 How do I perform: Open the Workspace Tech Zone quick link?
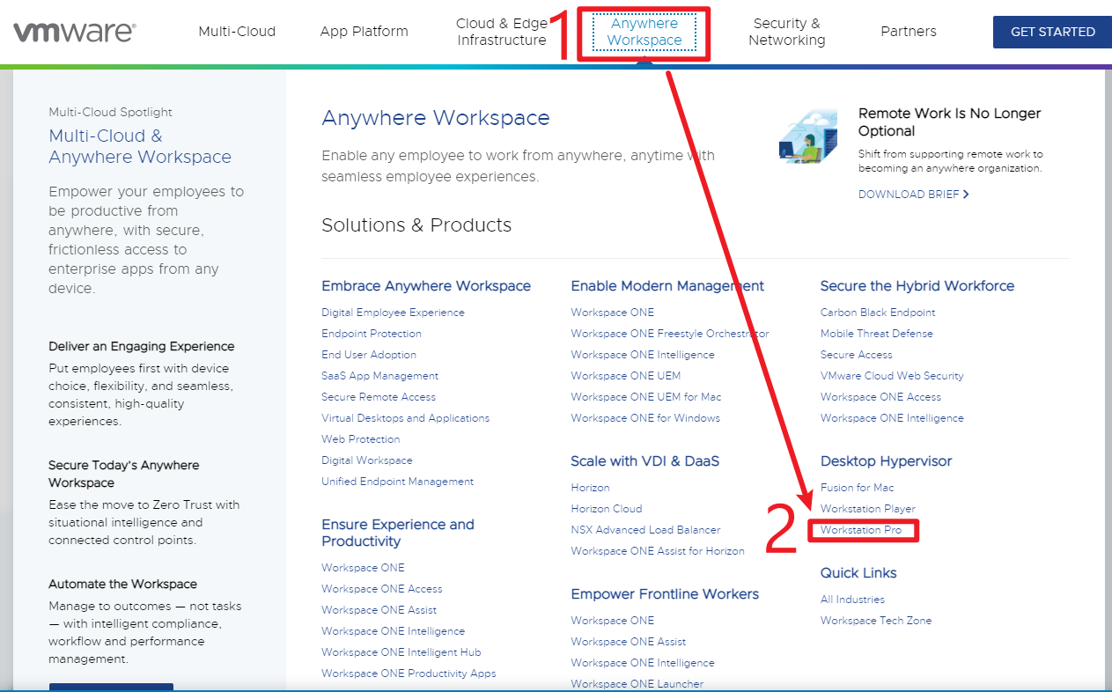tap(876, 620)
